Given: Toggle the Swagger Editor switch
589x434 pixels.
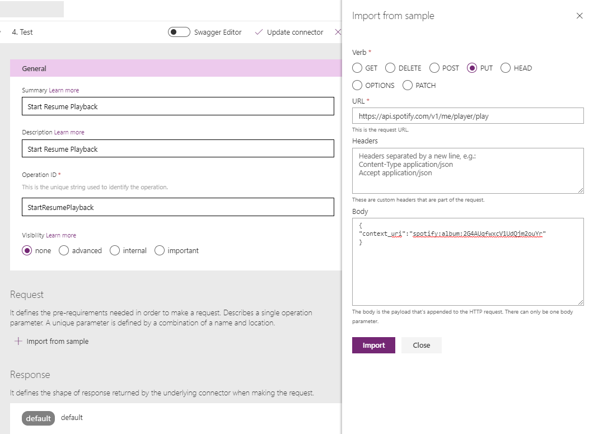Looking at the screenshot, I should click(179, 32).
